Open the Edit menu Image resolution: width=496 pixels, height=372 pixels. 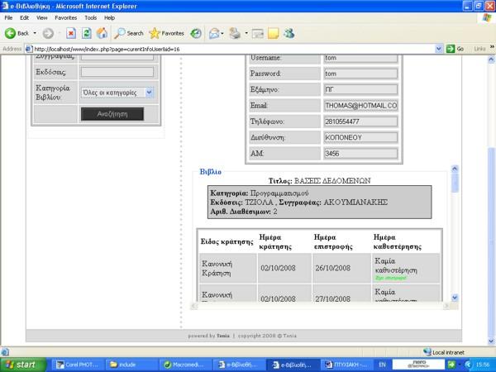(x=24, y=17)
